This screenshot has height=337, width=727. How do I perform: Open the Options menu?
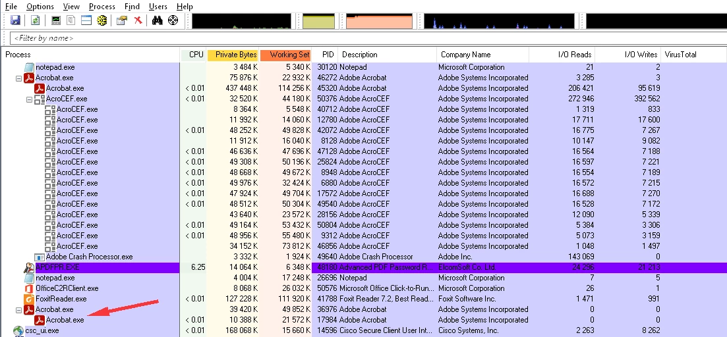pos(40,7)
